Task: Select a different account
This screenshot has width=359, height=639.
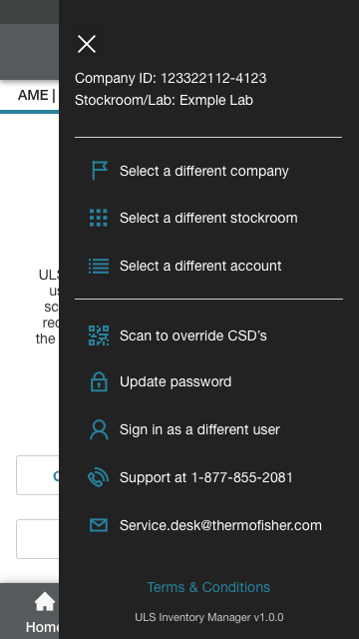Action: (x=200, y=266)
